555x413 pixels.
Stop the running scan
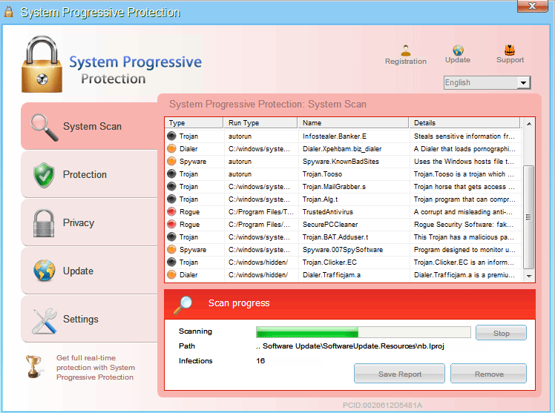(x=501, y=333)
